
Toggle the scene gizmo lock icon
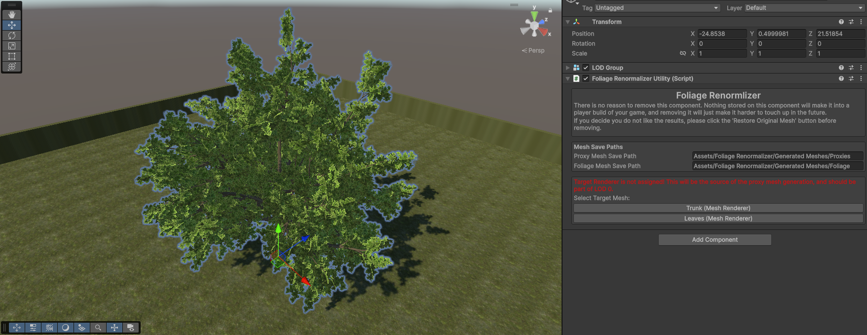pyautogui.click(x=550, y=10)
